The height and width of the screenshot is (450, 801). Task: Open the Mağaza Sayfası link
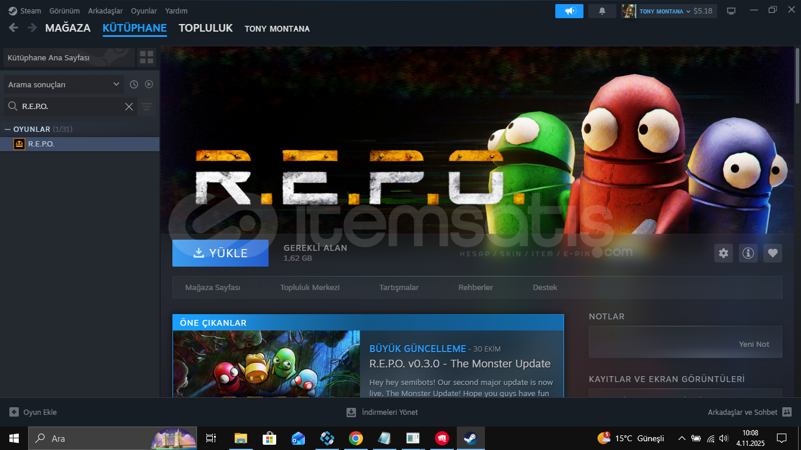(212, 288)
